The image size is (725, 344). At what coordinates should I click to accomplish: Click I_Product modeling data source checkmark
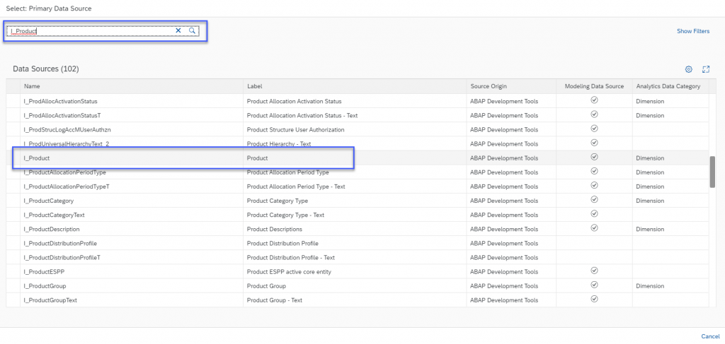coord(595,157)
